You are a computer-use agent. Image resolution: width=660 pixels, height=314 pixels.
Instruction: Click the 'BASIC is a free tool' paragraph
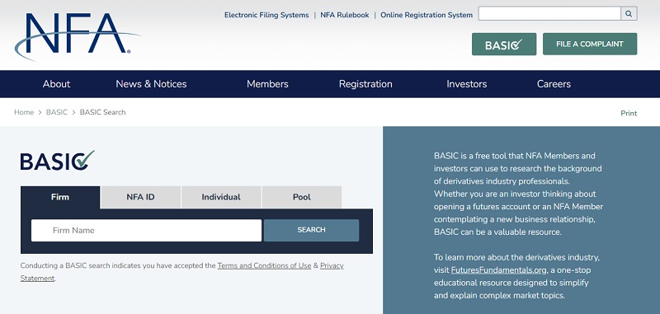click(518, 194)
